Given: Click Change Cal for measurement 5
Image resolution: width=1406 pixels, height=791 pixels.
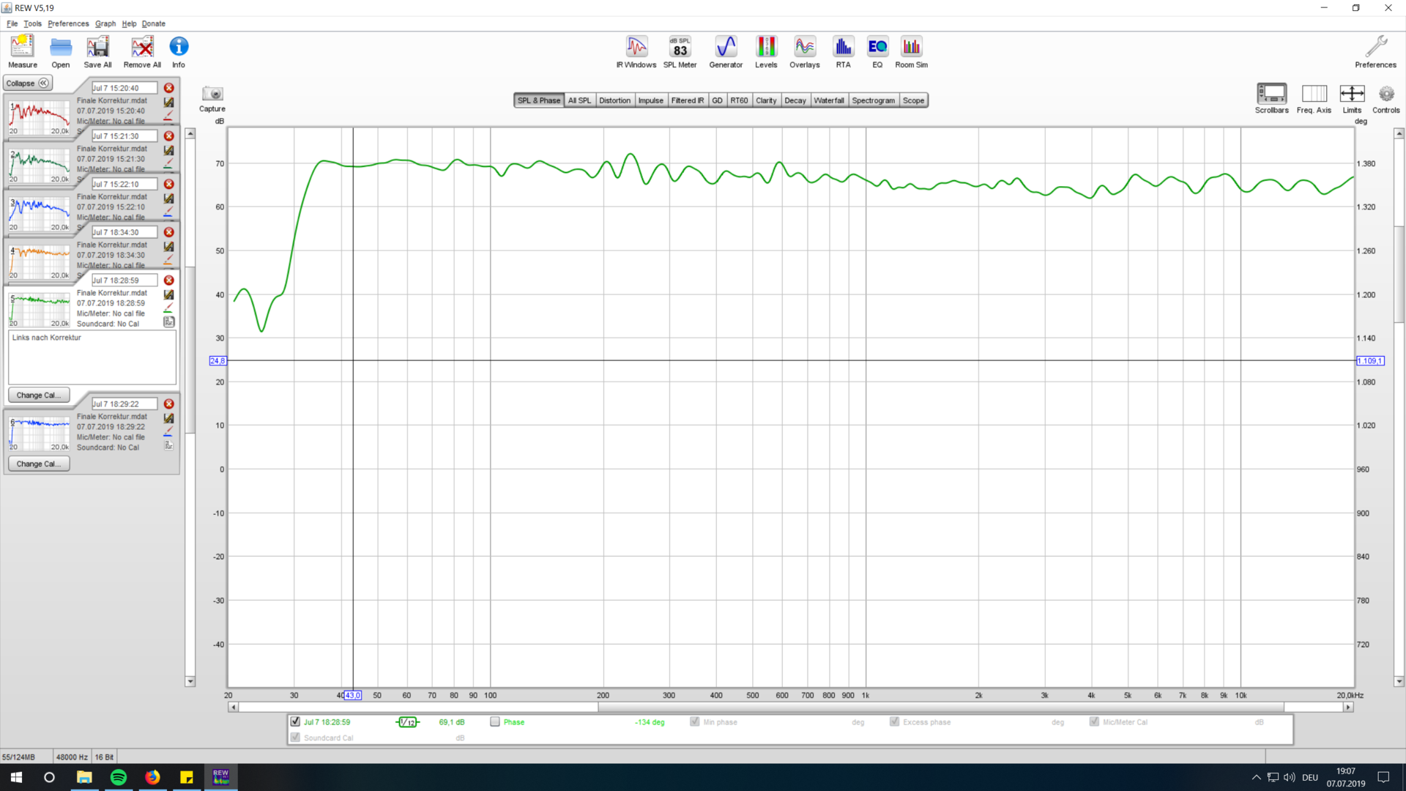Looking at the screenshot, I should [x=38, y=395].
